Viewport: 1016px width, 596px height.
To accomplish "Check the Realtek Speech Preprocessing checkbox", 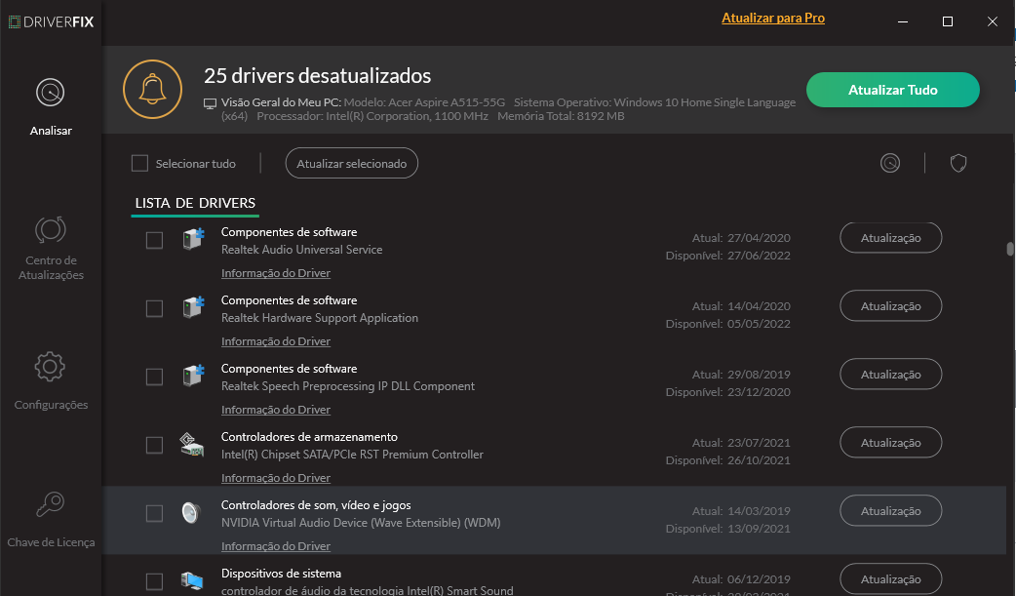I will click(x=154, y=377).
